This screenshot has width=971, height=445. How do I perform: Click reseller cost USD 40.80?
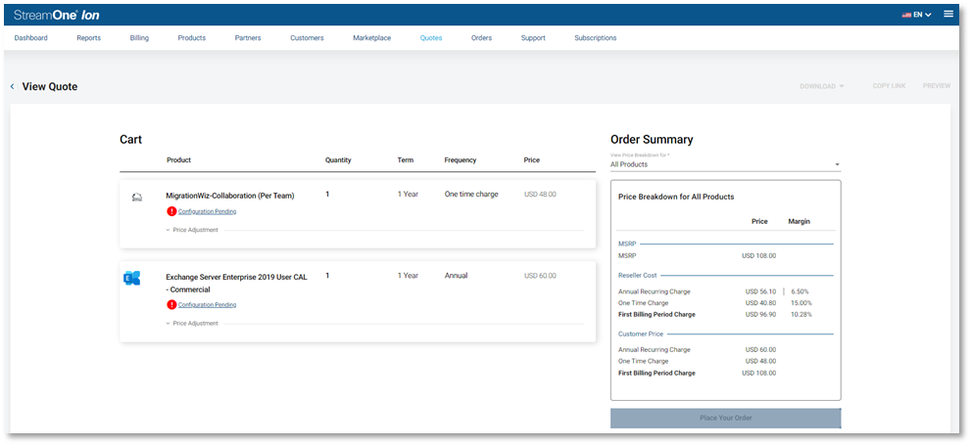[760, 303]
